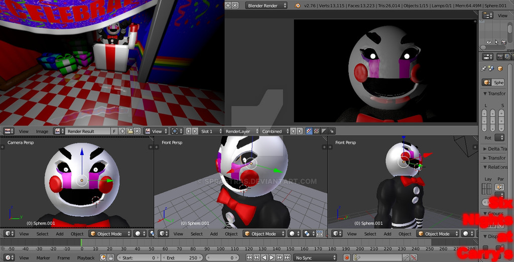
Task: Switch to Render properties tab (camera icon)
Action: click(500, 57)
